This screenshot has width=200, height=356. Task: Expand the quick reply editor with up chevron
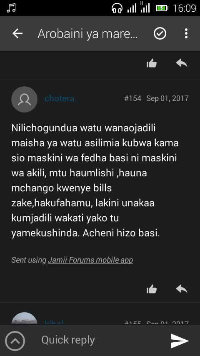[x=15, y=341]
